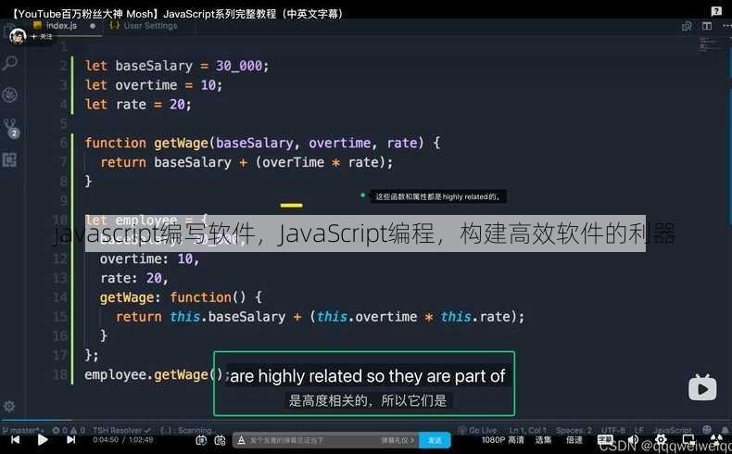Open the 倍速 playback speed menu

(574, 440)
